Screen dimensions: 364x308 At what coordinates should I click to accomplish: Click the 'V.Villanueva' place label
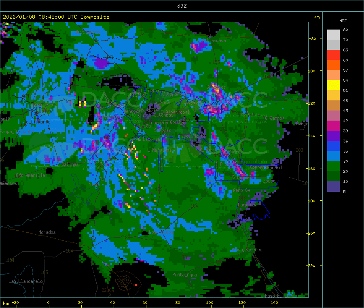point(211,40)
